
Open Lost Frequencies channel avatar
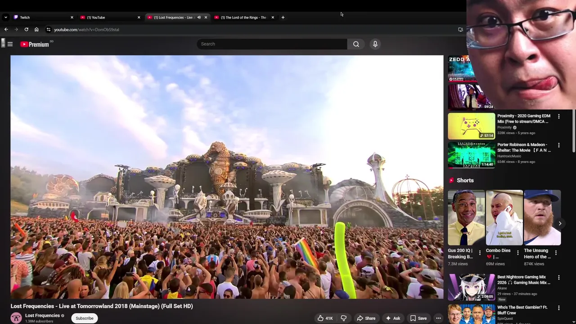click(x=16, y=318)
